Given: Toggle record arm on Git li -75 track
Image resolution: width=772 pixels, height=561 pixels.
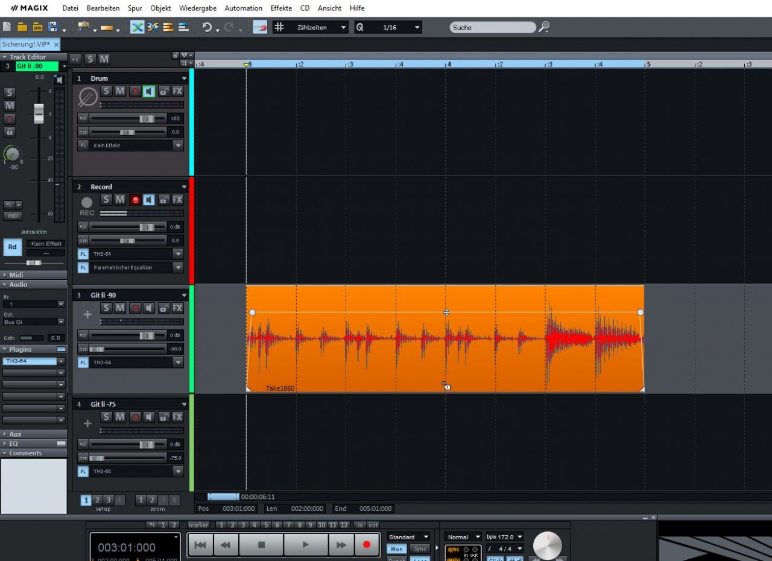Looking at the screenshot, I should coord(135,417).
